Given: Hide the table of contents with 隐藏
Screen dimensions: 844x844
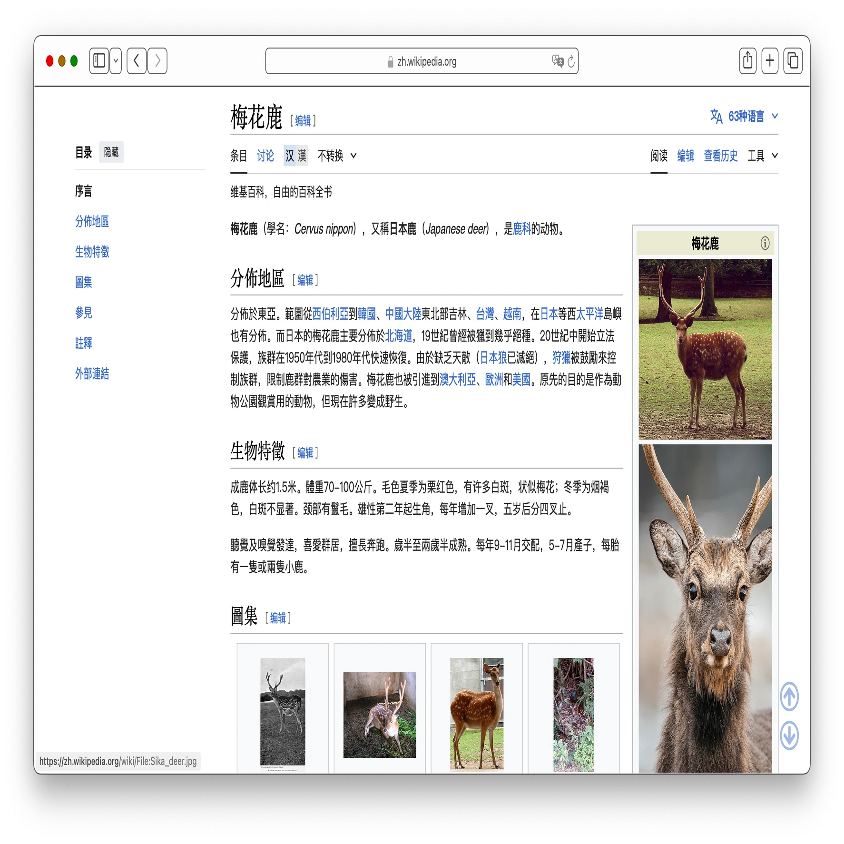Looking at the screenshot, I should [x=111, y=152].
